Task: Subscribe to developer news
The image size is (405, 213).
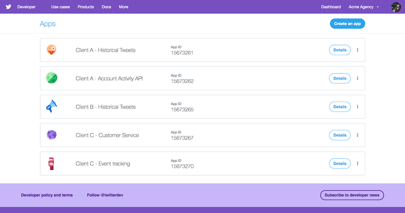Action: pyautogui.click(x=352, y=195)
